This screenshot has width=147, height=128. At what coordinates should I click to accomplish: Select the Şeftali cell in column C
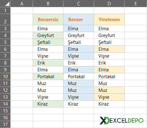[x=78, y=42]
